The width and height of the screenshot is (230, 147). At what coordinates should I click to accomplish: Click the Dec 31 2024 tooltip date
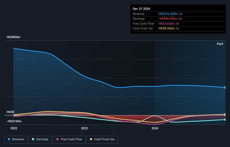pyautogui.click(x=141, y=9)
